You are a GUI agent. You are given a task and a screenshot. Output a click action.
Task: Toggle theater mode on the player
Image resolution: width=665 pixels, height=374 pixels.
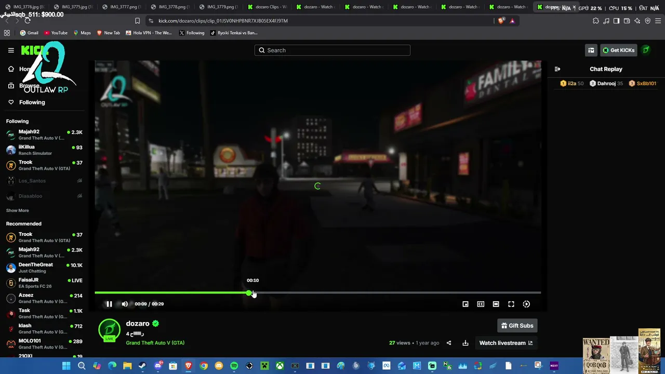496,304
